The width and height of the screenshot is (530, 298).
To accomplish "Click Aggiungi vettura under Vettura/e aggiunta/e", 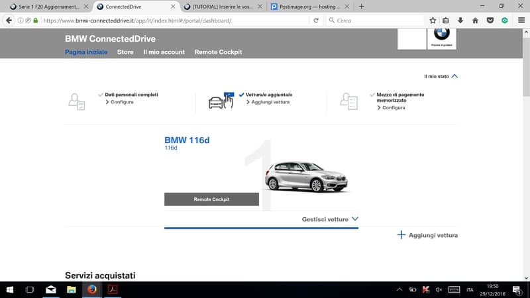I will tap(270, 102).
